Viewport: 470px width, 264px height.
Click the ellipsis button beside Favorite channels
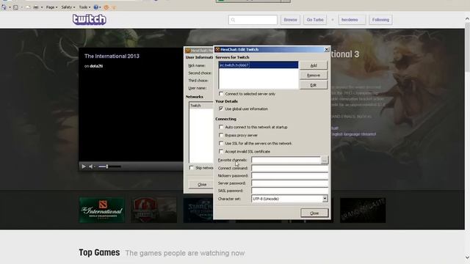click(x=325, y=160)
